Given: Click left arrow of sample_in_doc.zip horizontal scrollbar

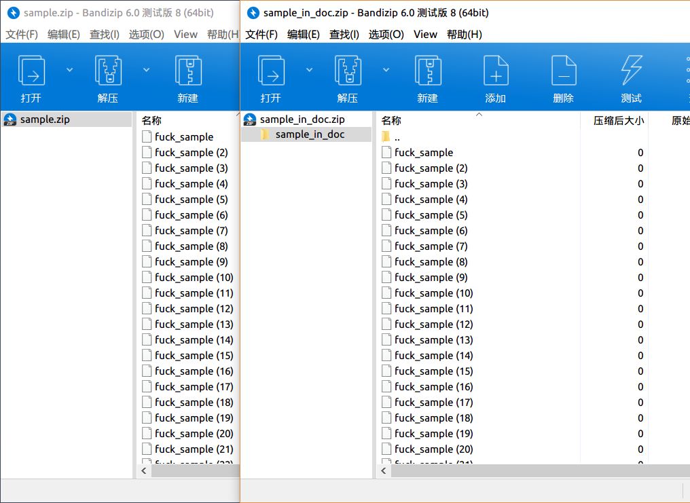Looking at the screenshot, I should pyautogui.click(x=384, y=470).
